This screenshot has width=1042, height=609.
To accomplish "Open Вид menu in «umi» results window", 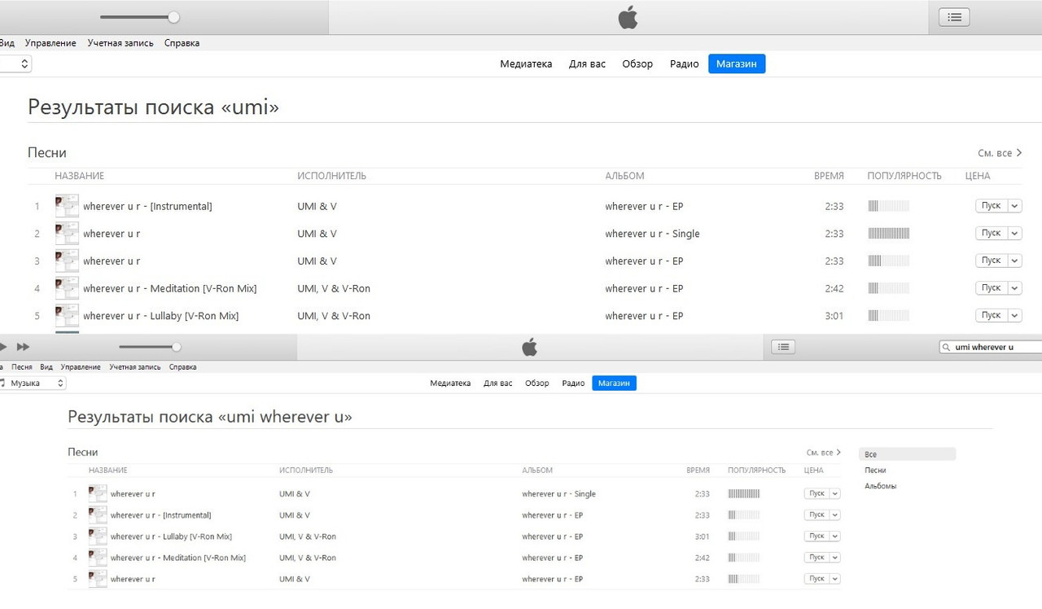I will click(x=7, y=43).
